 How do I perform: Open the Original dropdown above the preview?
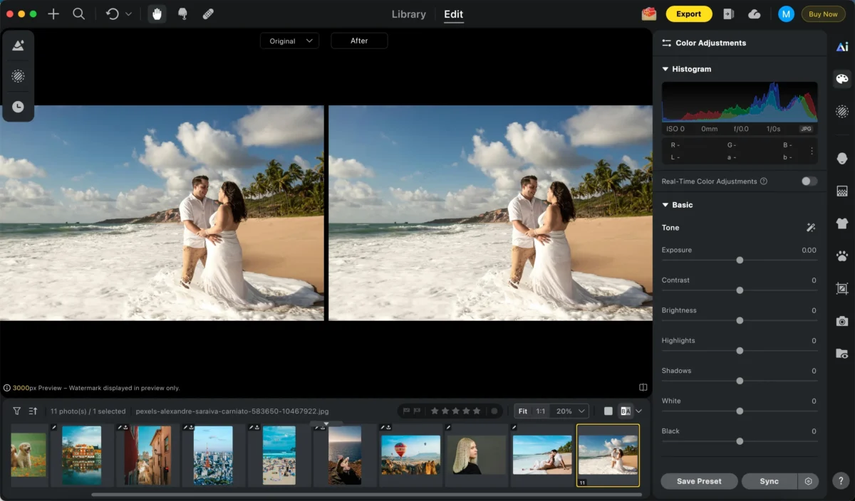pyautogui.click(x=289, y=41)
